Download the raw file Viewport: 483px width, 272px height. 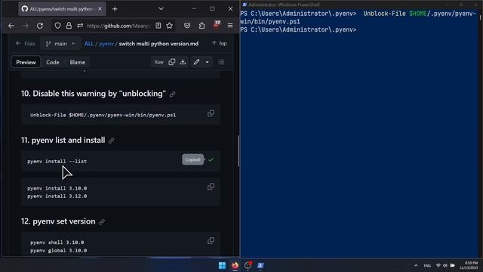183,62
